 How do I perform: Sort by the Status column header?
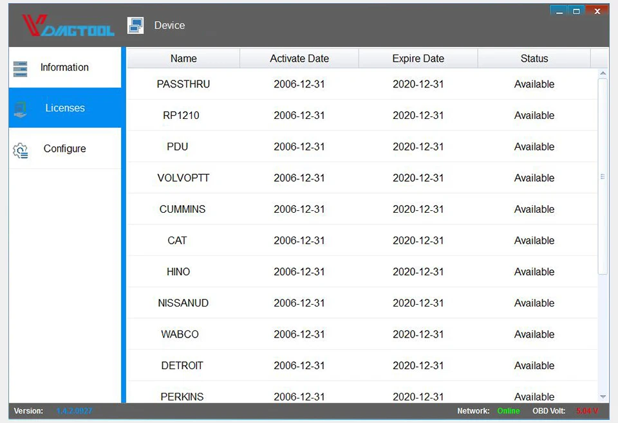coord(534,59)
